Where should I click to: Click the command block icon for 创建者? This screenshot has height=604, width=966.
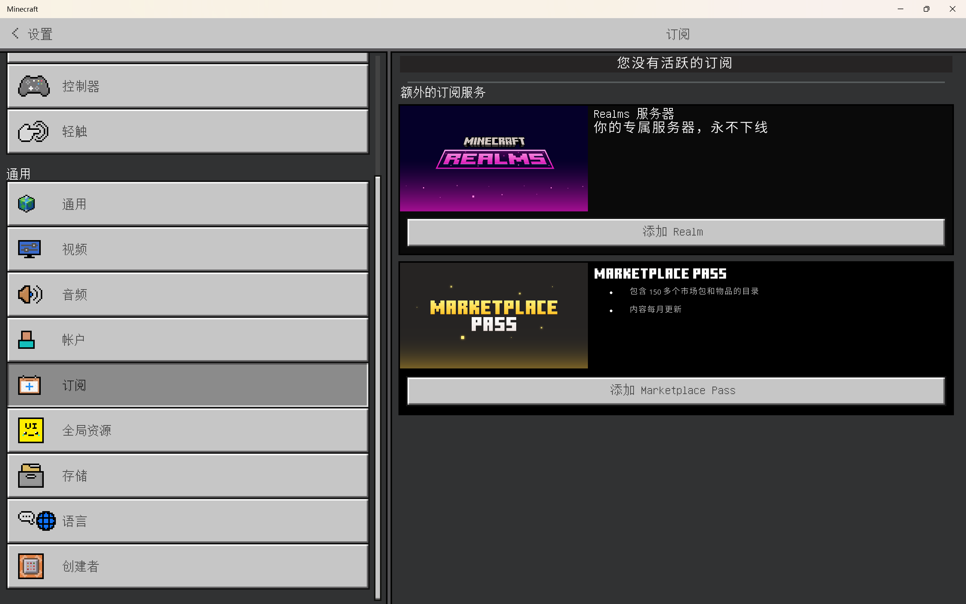pyautogui.click(x=31, y=566)
